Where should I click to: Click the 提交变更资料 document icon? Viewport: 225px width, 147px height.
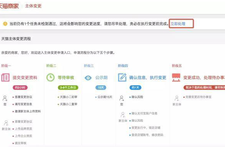[x=5, y=78]
